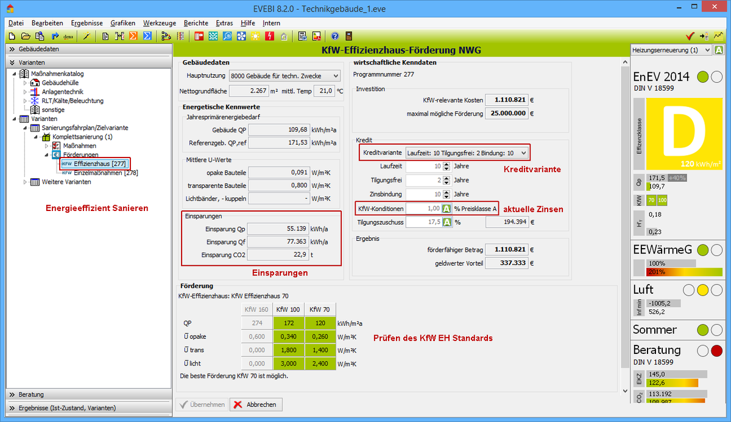
Task: Click the green A icon next to Tilgungszuschuss
Action: 447,223
